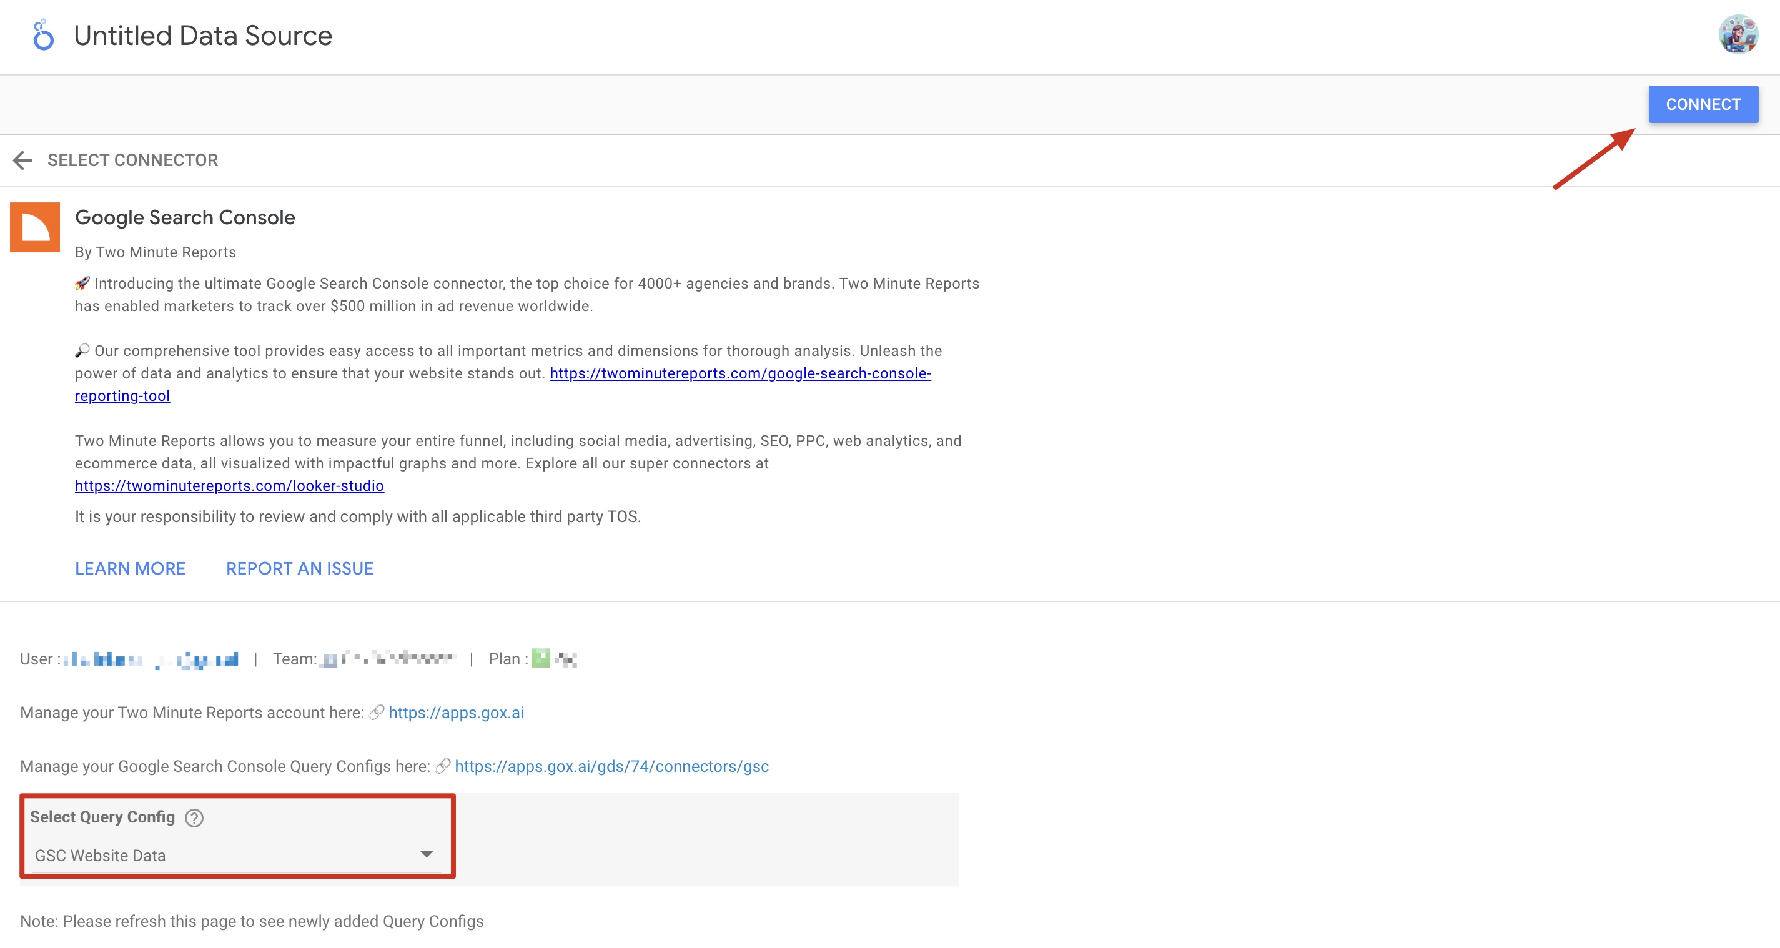Viewport: 1780px width, 948px height.
Task: Open the apps.gox.ai/gds/74/connectors/gsc link
Action: click(x=611, y=766)
